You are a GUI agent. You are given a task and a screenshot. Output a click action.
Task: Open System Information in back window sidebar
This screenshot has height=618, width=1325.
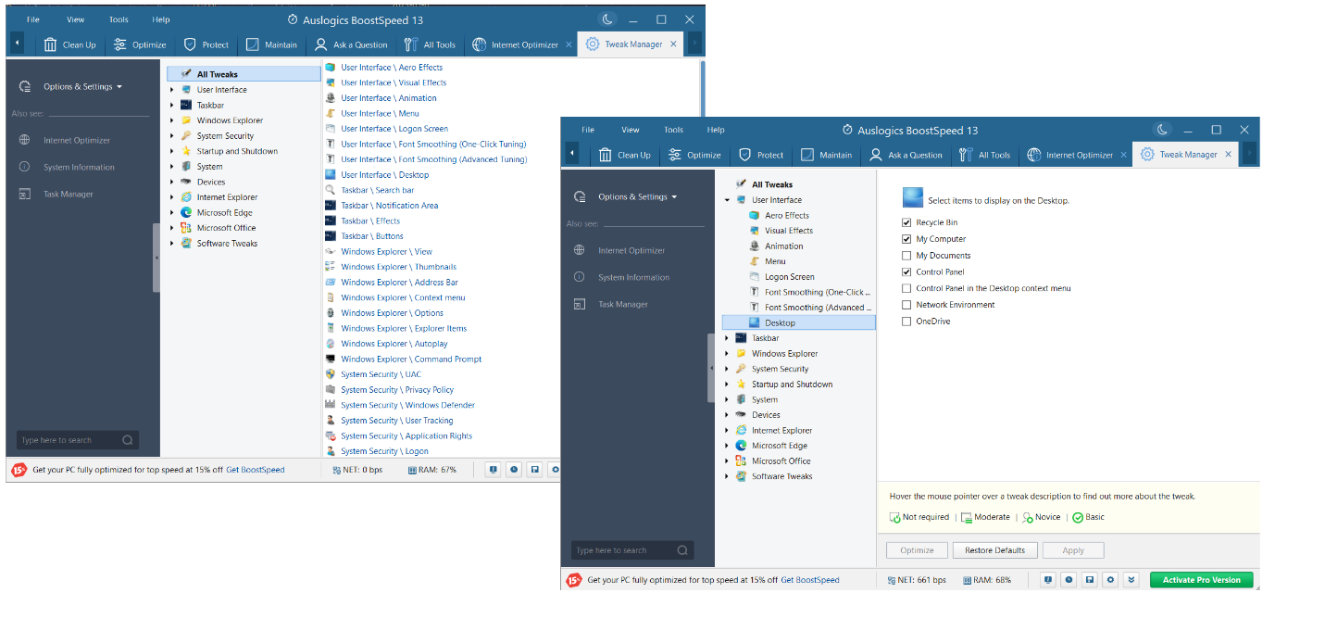point(79,167)
